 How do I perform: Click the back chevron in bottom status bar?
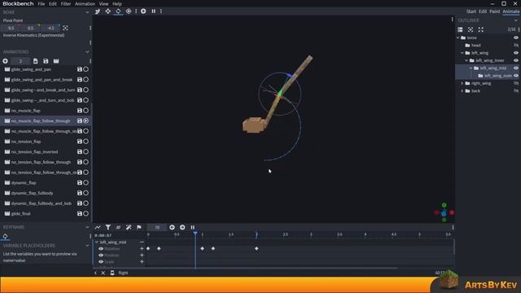(x=96, y=273)
